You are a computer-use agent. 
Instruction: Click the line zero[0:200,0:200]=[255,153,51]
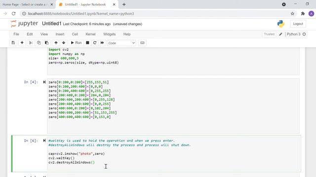(x=79, y=82)
